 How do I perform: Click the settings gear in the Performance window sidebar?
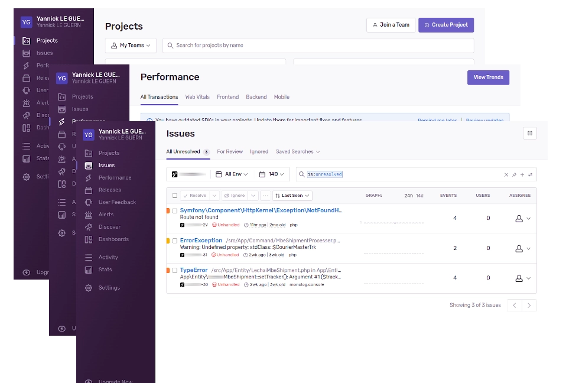pyautogui.click(x=61, y=233)
